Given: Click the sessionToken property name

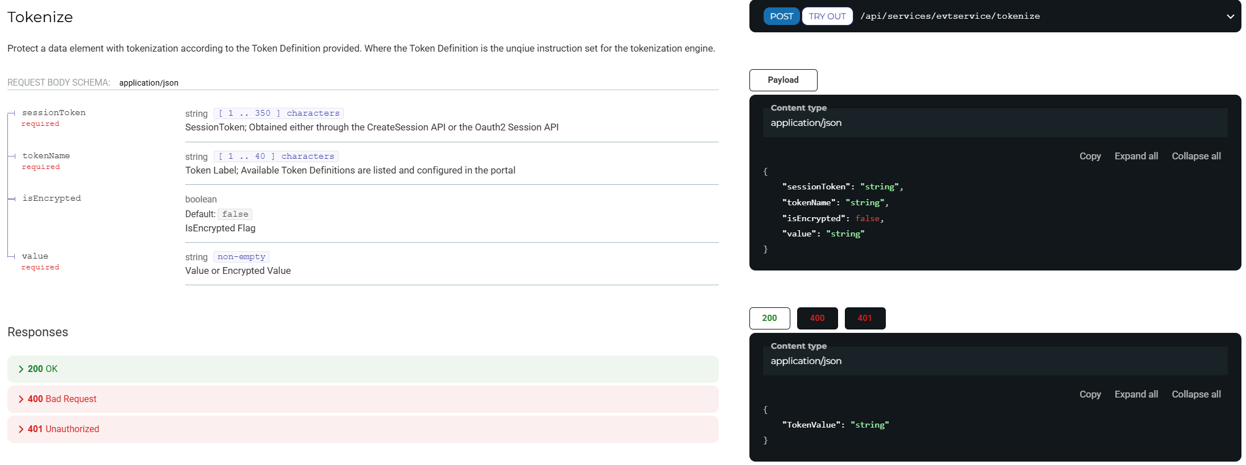Looking at the screenshot, I should tap(54, 113).
